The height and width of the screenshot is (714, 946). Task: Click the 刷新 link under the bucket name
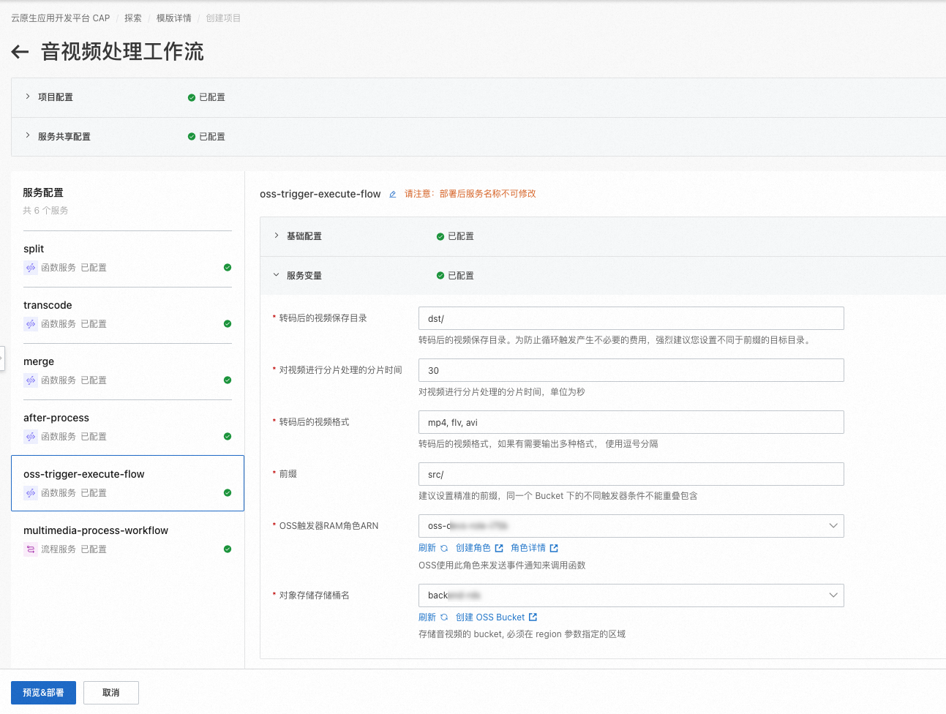click(427, 617)
